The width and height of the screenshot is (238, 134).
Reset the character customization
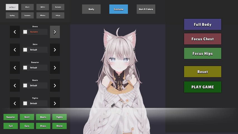pos(203,72)
